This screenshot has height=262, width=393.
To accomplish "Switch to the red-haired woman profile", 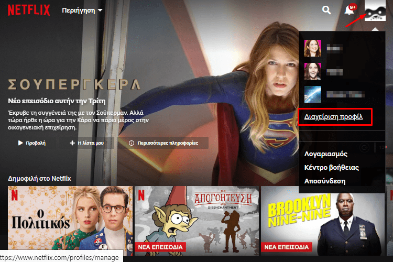I will (312, 48).
